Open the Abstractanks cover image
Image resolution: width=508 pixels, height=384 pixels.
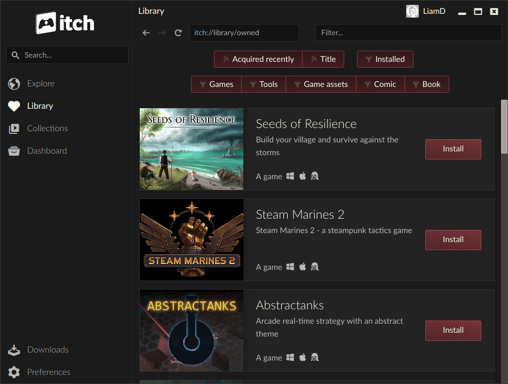(x=192, y=330)
